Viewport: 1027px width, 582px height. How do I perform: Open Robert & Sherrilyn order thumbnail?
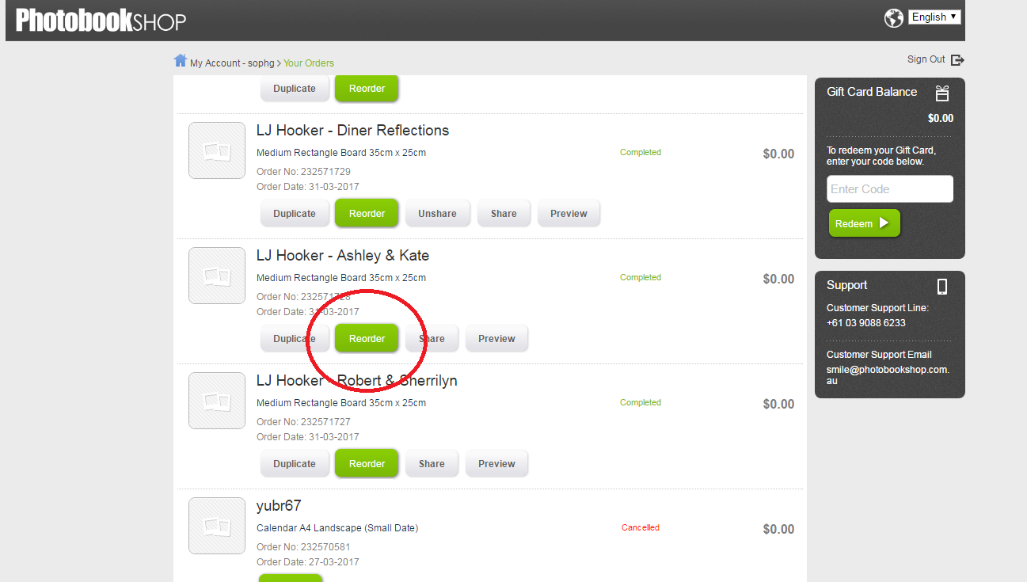(217, 401)
